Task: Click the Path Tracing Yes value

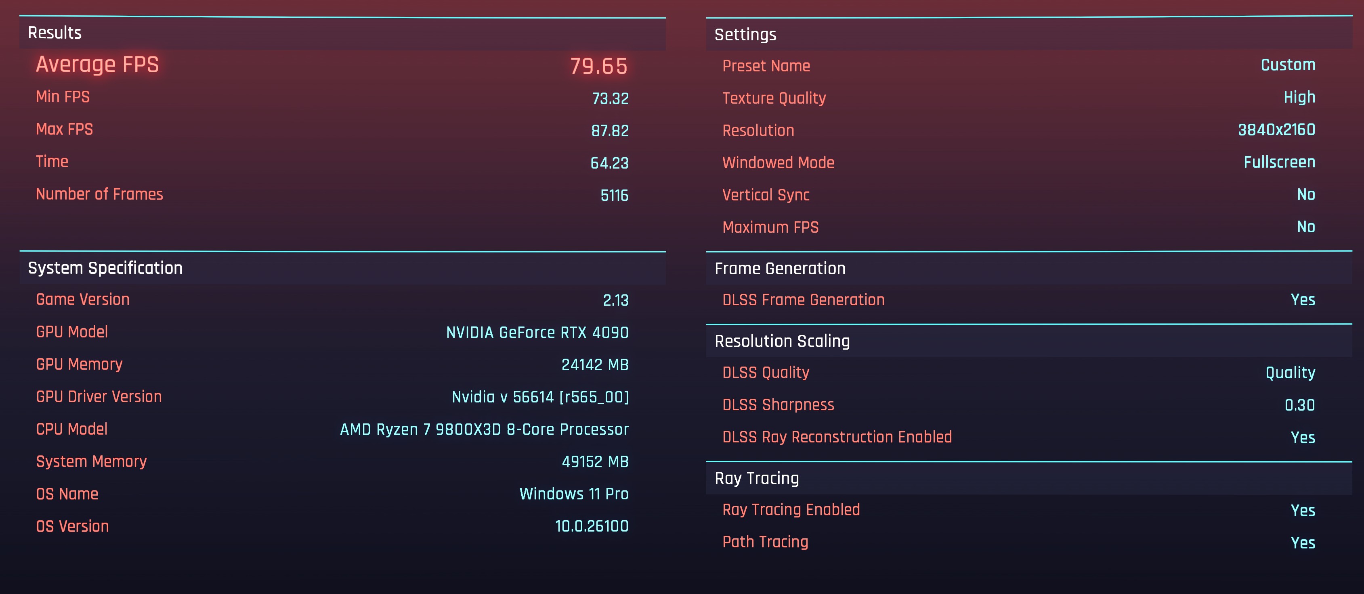Action: pos(1303,543)
